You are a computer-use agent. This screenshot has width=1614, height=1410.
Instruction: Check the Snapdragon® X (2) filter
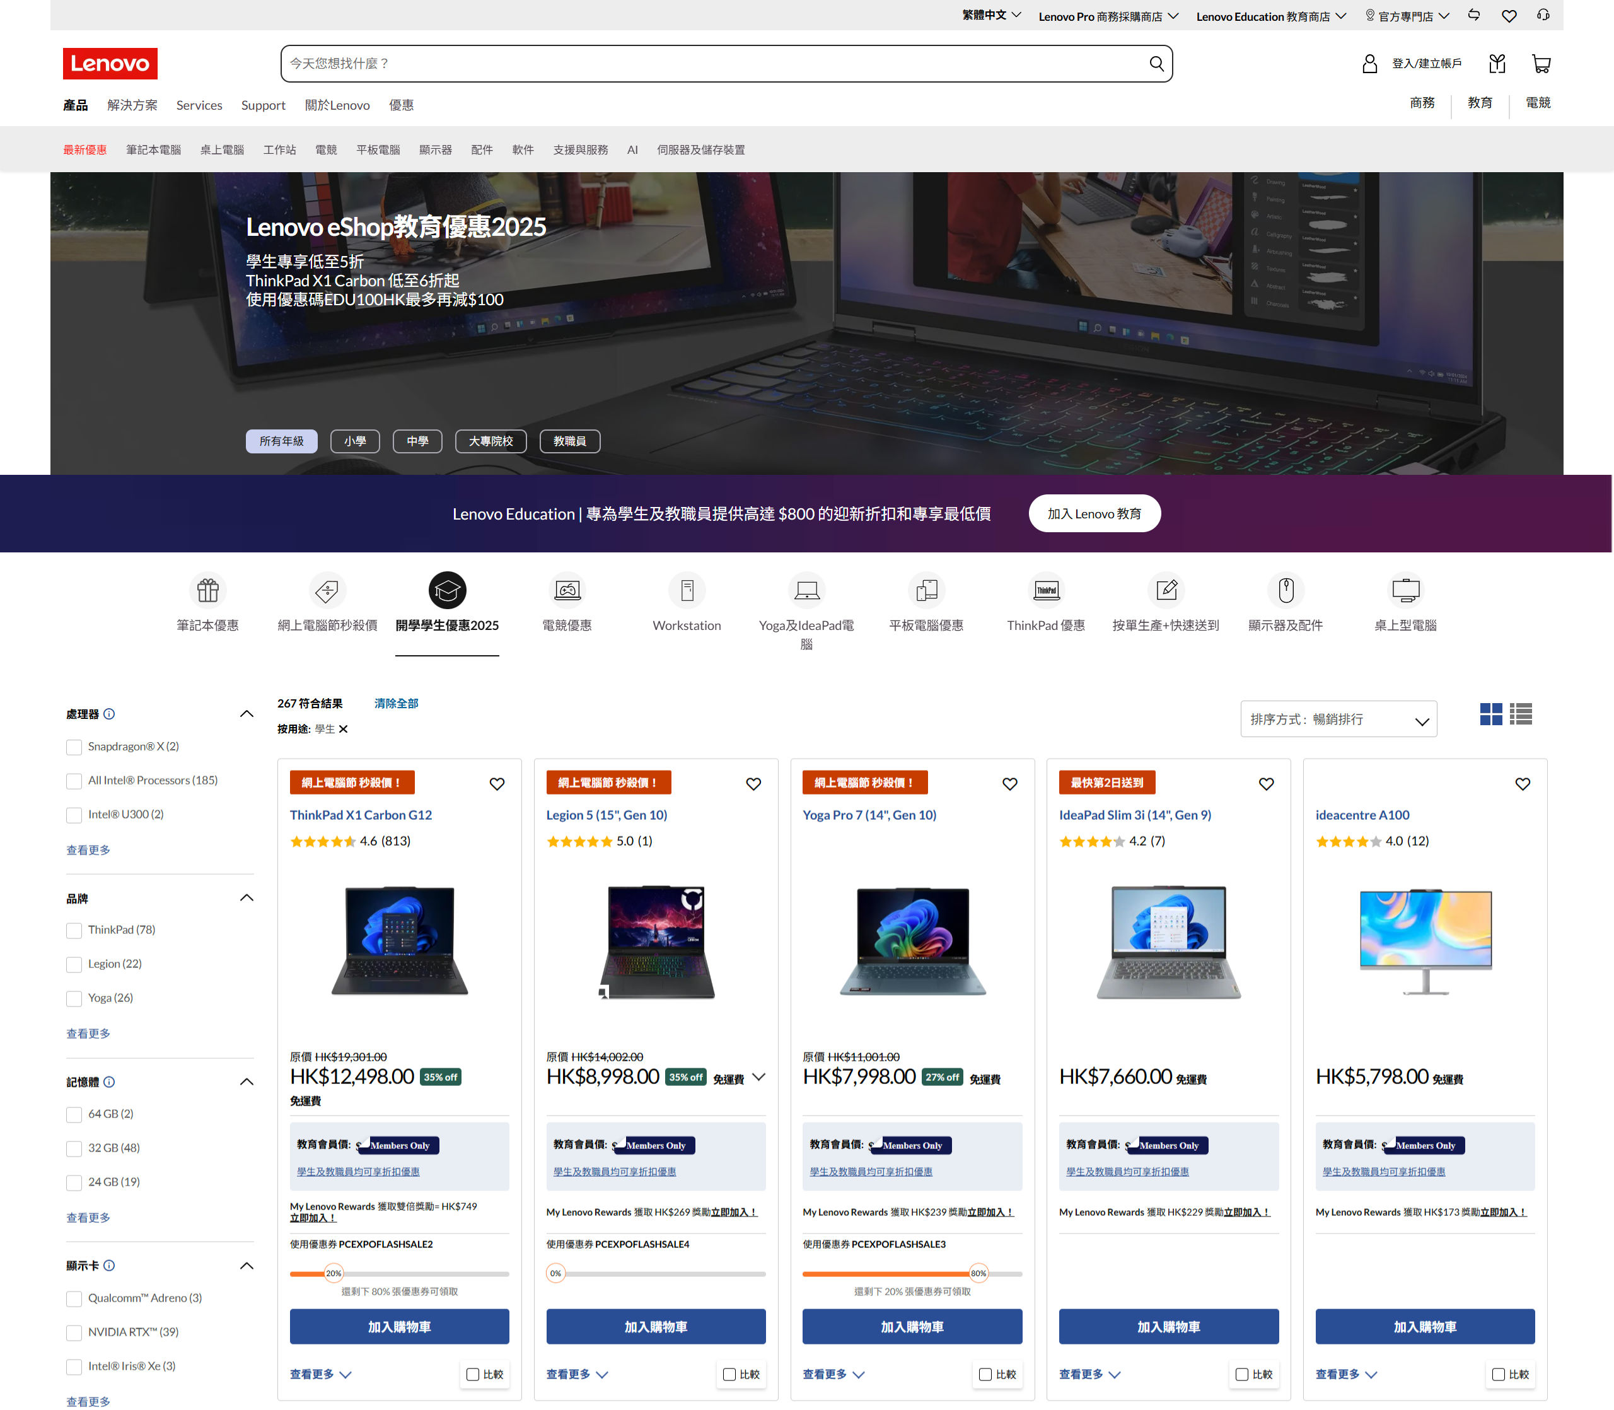click(x=74, y=747)
